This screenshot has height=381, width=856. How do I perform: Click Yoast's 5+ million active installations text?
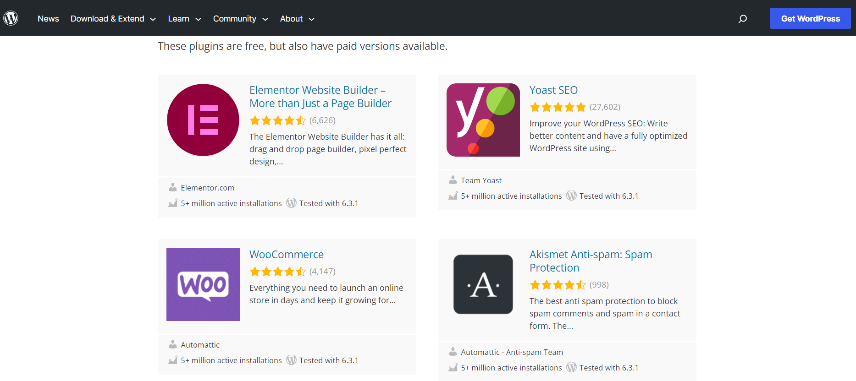(511, 196)
